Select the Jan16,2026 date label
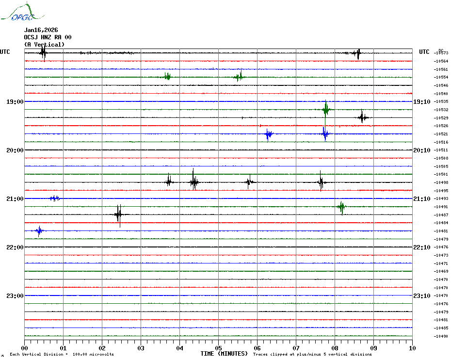 click(x=41, y=30)
